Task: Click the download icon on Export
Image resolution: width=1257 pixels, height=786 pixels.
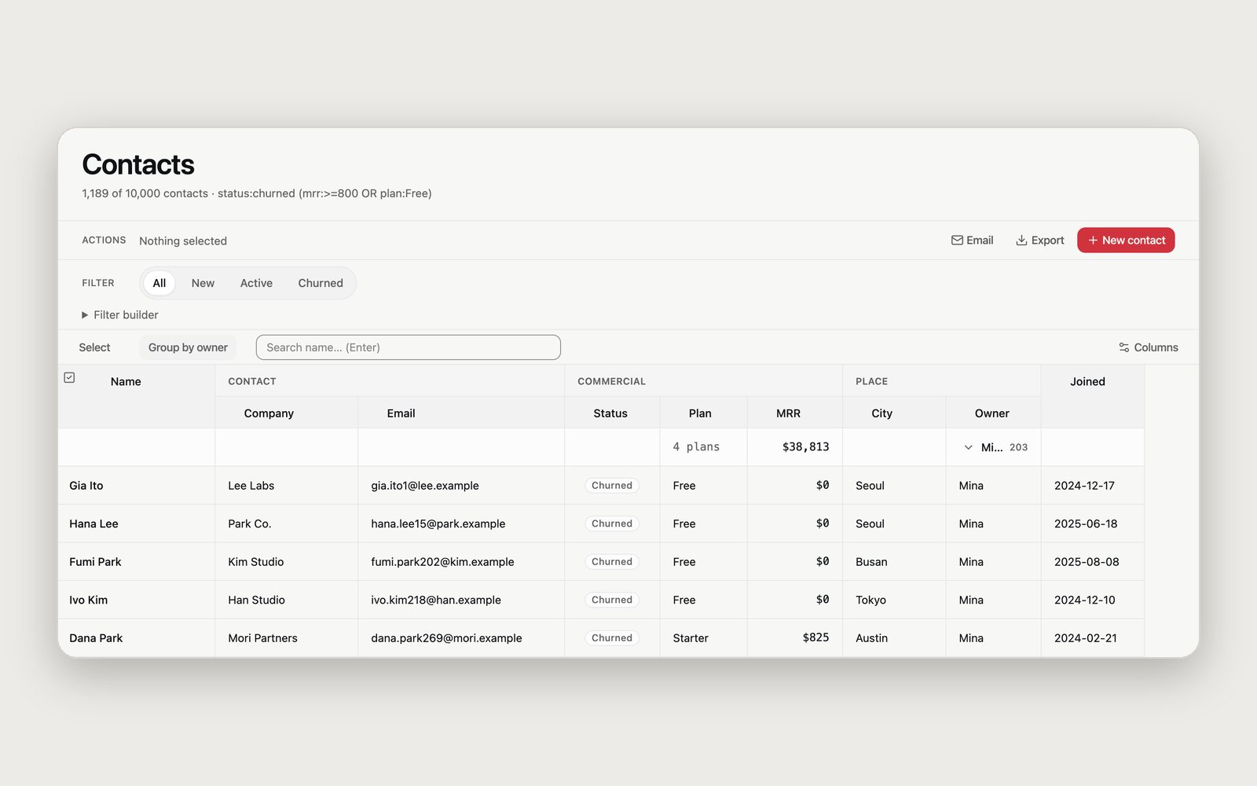Action: [x=1021, y=241]
